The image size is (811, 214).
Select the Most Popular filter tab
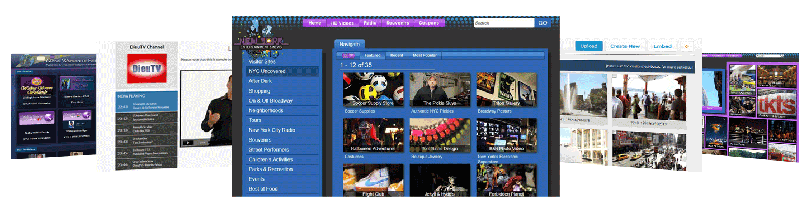(x=425, y=55)
